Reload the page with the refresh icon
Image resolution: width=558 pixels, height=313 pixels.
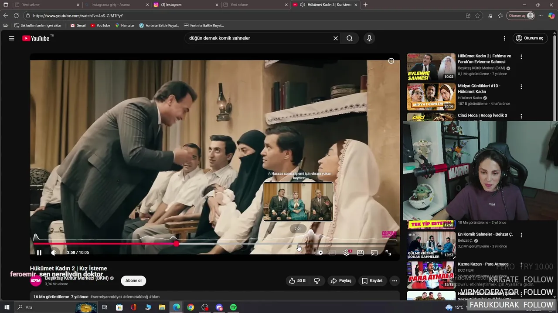(x=17, y=16)
